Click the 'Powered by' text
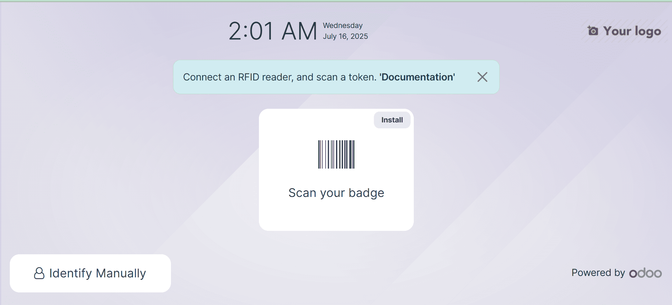This screenshot has width=672, height=305. coord(598,273)
